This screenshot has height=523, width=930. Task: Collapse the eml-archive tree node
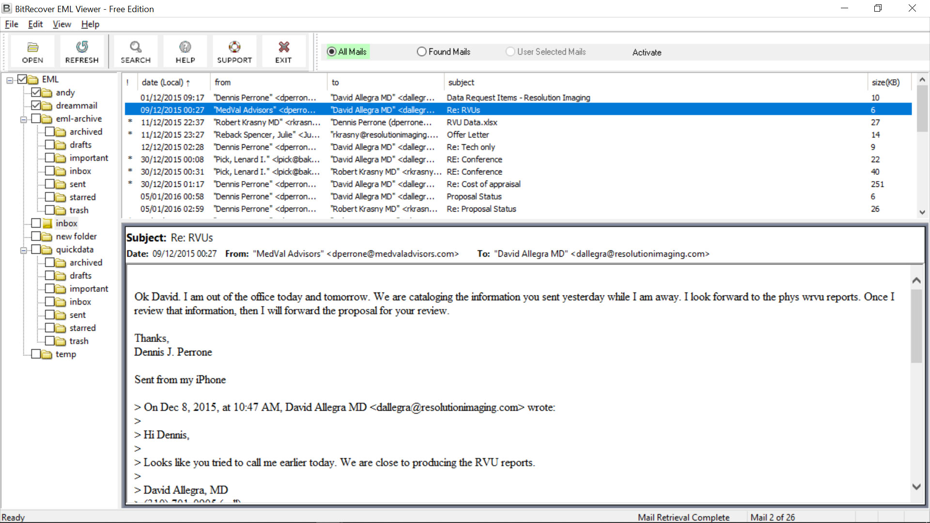point(23,118)
